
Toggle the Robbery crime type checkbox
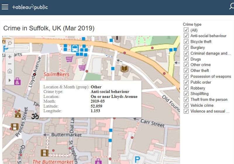coord(186,88)
